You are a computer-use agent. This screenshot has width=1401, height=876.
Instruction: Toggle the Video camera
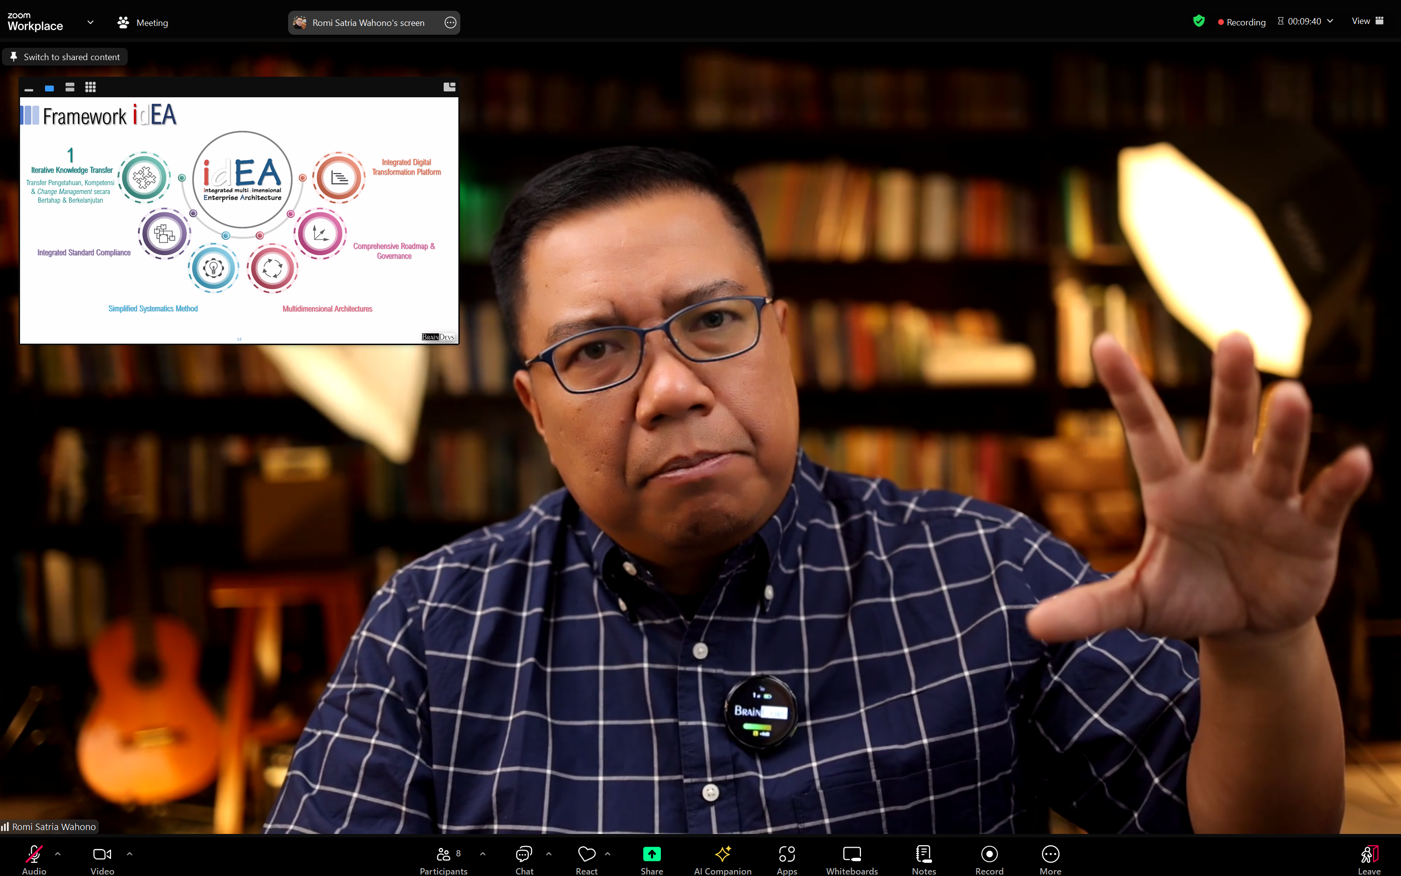coord(102,859)
